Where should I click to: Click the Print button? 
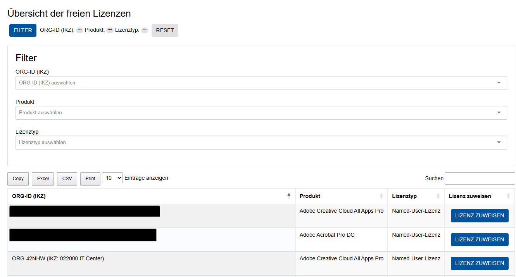[x=90, y=179]
